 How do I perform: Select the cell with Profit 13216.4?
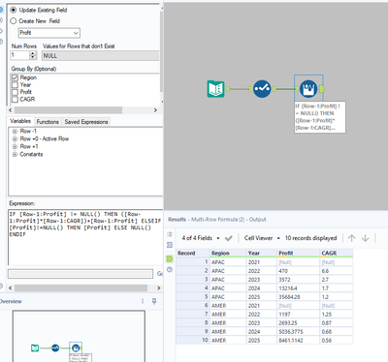298,288
